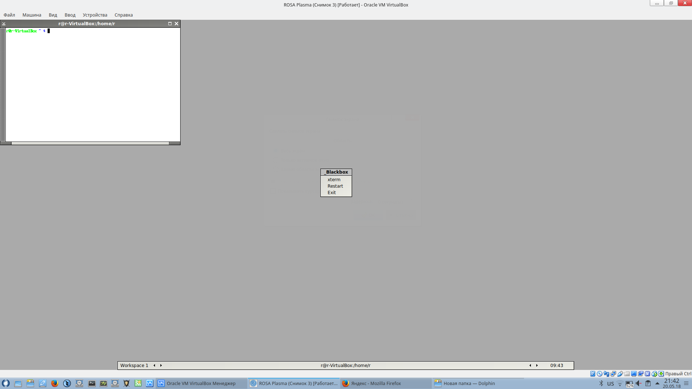Open the shared folders status icon
This screenshot has height=389, width=692.
[x=627, y=374]
